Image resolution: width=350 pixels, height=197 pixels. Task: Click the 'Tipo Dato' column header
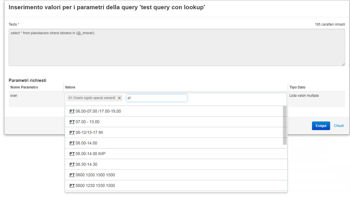297,88
